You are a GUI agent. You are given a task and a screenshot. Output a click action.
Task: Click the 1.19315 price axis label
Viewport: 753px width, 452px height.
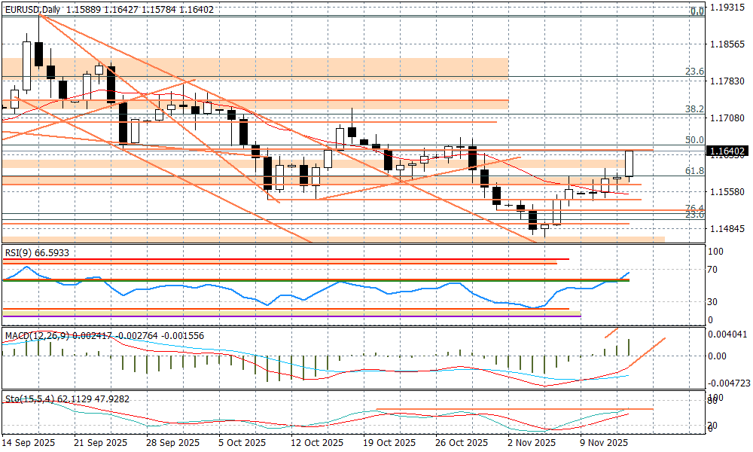point(727,8)
